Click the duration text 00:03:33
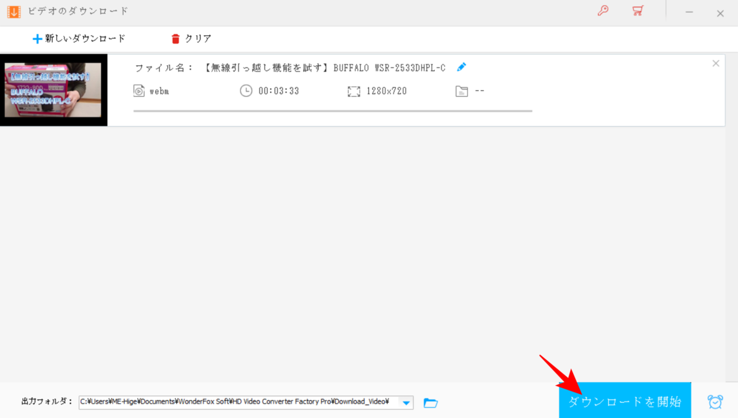 point(279,91)
